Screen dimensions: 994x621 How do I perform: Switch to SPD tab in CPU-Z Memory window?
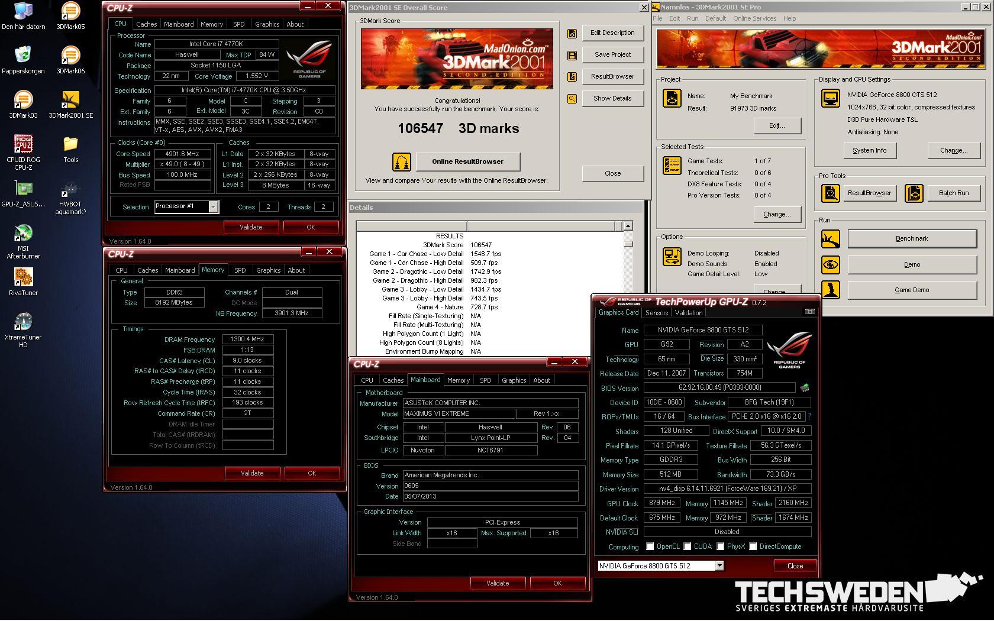[240, 270]
